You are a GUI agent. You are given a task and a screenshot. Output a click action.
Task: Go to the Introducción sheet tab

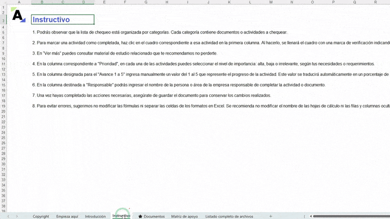coord(95,216)
